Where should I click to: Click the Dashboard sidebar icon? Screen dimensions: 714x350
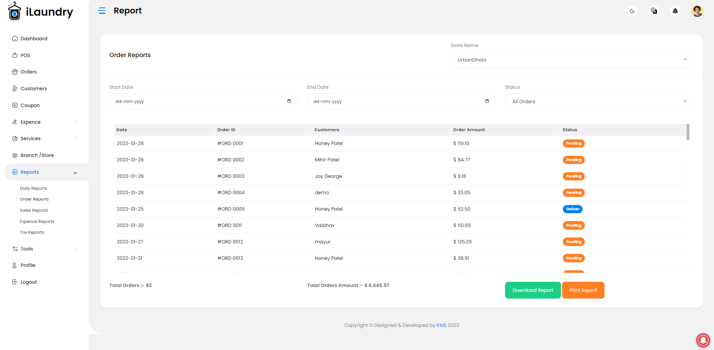click(15, 38)
